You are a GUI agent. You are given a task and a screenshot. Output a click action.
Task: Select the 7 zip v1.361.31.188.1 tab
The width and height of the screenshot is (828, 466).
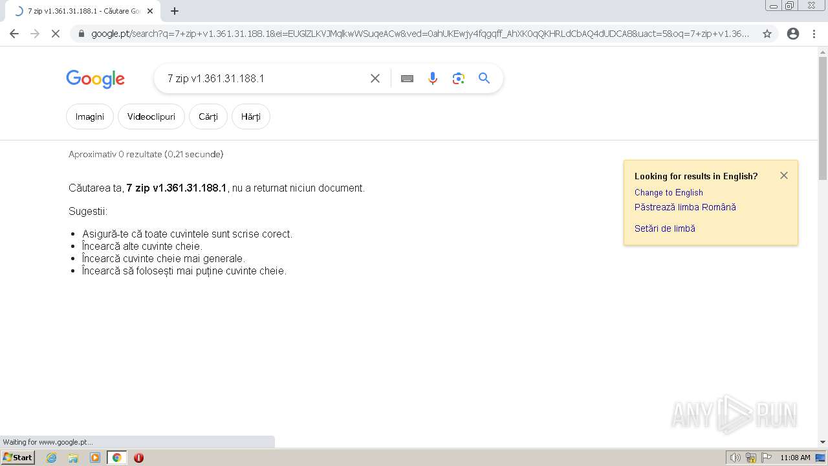(83, 11)
